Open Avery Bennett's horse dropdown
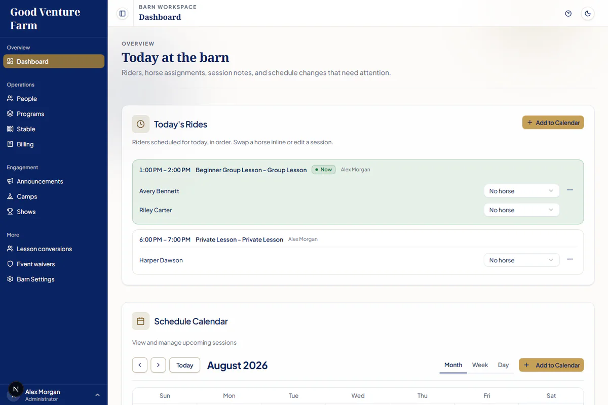This screenshot has width=608, height=405. pos(521,191)
